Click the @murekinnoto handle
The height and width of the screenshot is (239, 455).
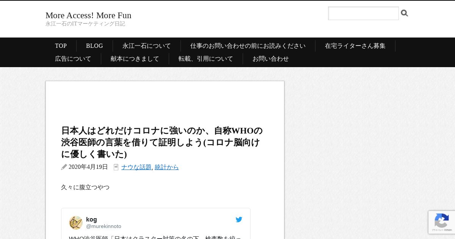coord(104,226)
